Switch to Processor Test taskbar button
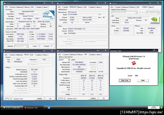The width and height of the screenshot is (164, 115). [x=33, y=108]
